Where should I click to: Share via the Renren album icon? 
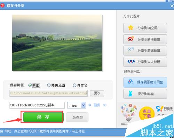[131, 62]
